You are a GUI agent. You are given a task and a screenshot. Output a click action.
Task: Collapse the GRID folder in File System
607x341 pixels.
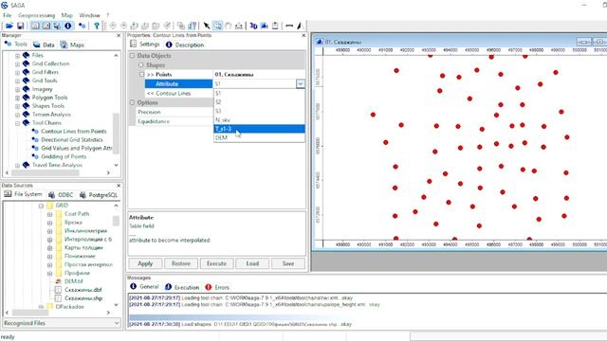pyautogui.click(x=41, y=206)
